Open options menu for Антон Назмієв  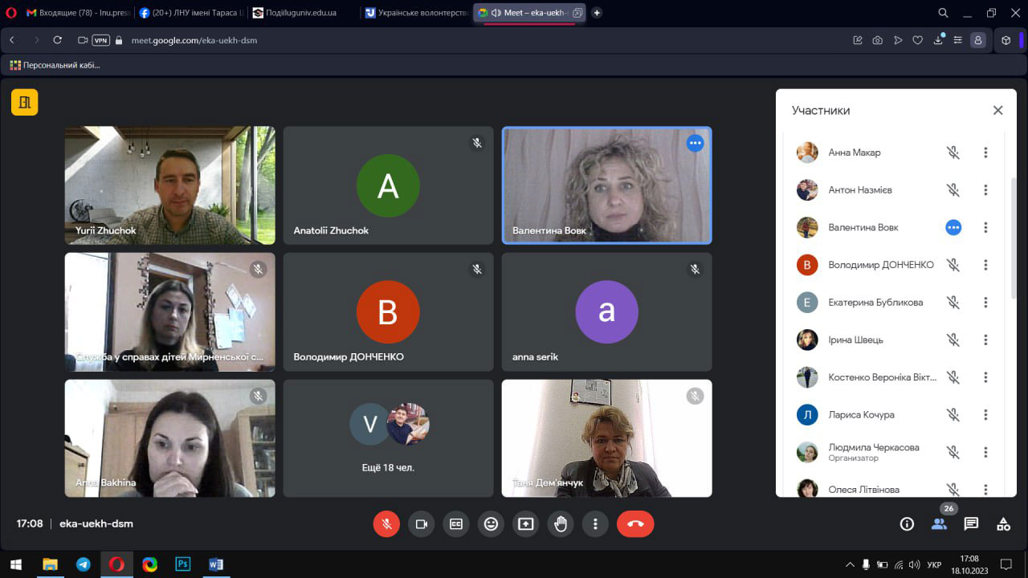tap(985, 190)
